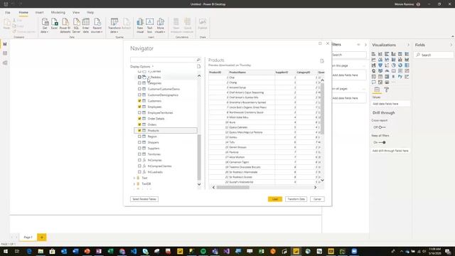
Task: Click the Fields pane search box
Action: [x=433, y=55]
